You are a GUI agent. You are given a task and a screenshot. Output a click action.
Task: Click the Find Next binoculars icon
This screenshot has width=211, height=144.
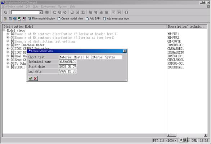(83, 12)
